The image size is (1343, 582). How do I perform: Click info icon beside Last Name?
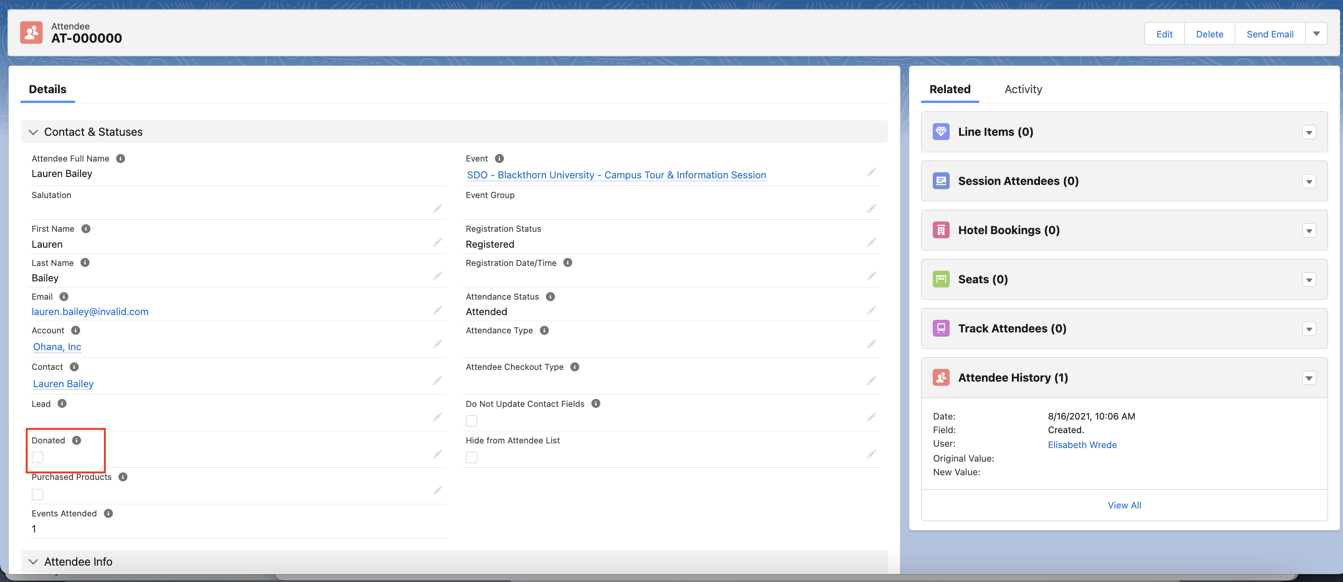[85, 263]
